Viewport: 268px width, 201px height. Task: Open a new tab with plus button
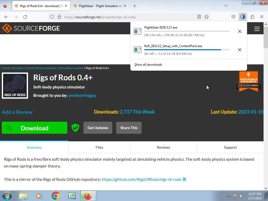click(135, 6)
